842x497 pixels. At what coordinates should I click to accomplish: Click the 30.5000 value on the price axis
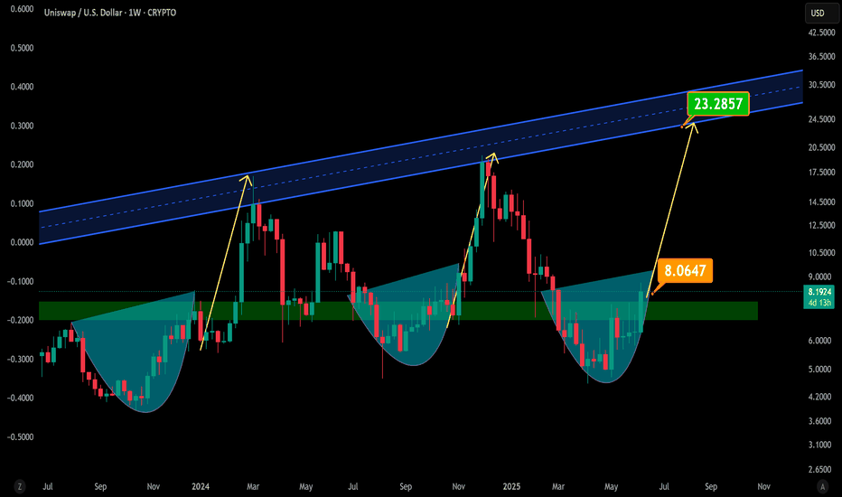click(821, 85)
